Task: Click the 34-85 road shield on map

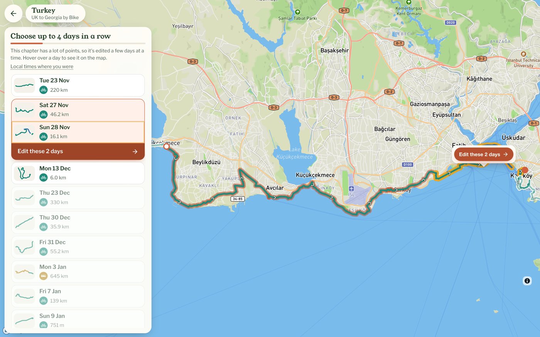Action: [x=238, y=199]
